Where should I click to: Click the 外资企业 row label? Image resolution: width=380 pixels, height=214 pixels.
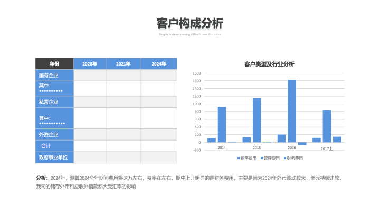coord(49,134)
